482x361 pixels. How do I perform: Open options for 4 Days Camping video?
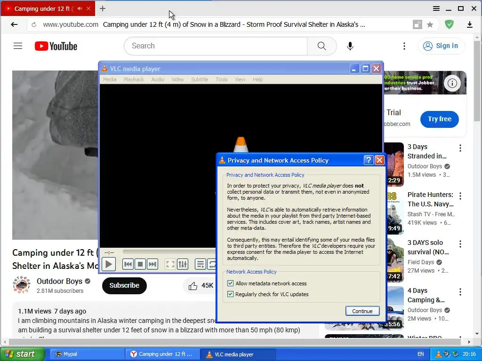(x=460, y=292)
